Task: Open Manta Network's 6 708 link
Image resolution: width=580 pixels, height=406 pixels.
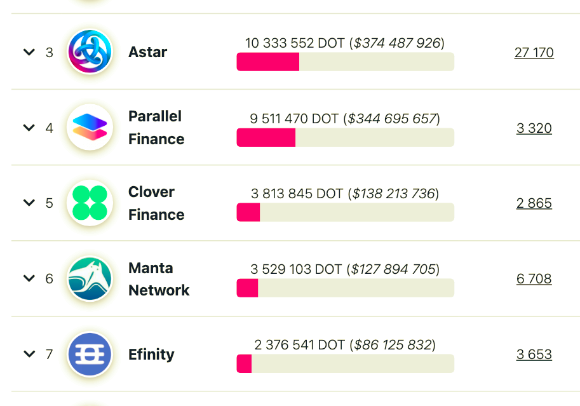Action: (534, 279)
